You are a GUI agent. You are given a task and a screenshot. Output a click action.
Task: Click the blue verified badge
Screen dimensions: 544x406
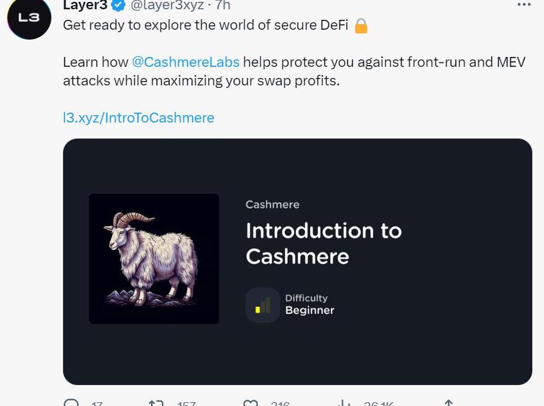119,5
